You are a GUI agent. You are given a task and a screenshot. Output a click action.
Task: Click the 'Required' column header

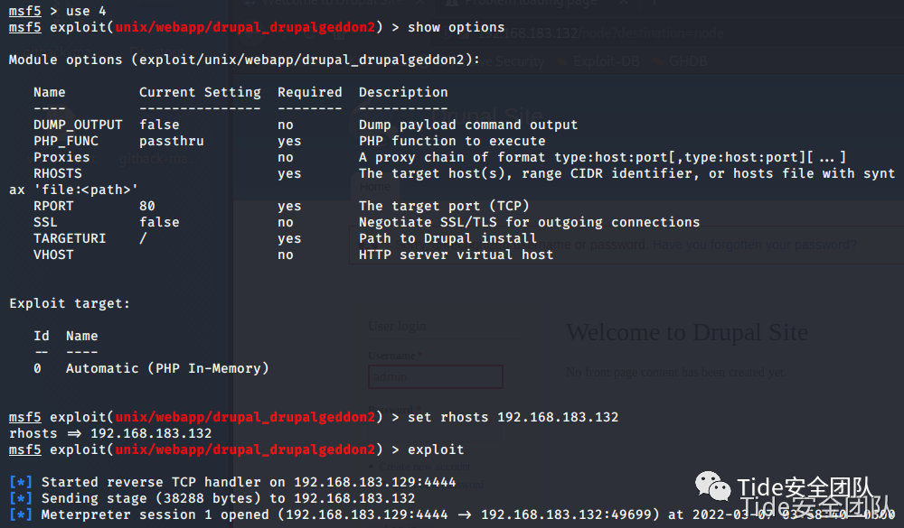tap(309, 92)
